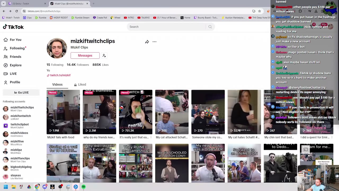Open 'Why did I do this with ExtraEmily' video
Screen dimensions: 339x191
(99, 163)
